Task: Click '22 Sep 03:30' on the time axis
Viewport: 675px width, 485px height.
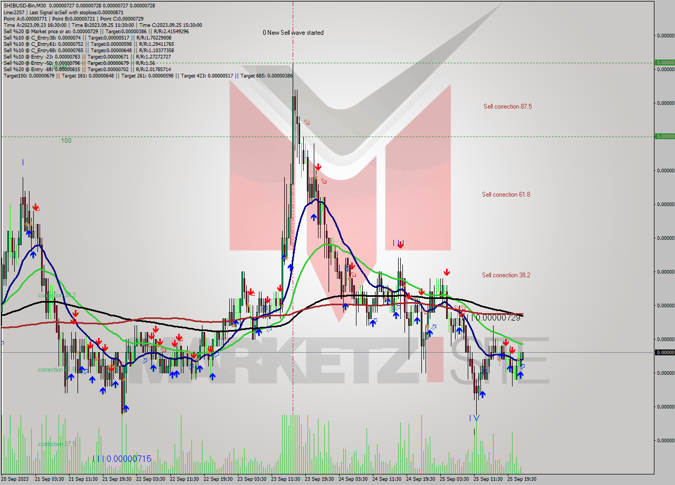Action: click(x=151, y=479)
